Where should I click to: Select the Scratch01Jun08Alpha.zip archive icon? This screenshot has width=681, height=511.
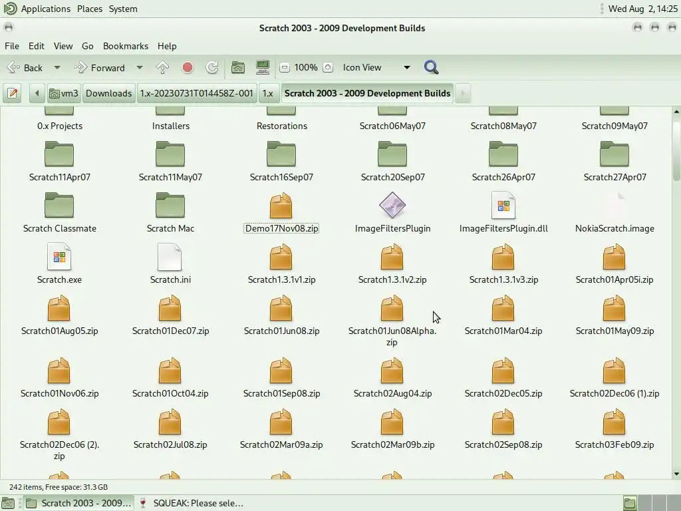click(x=392, y=308)
